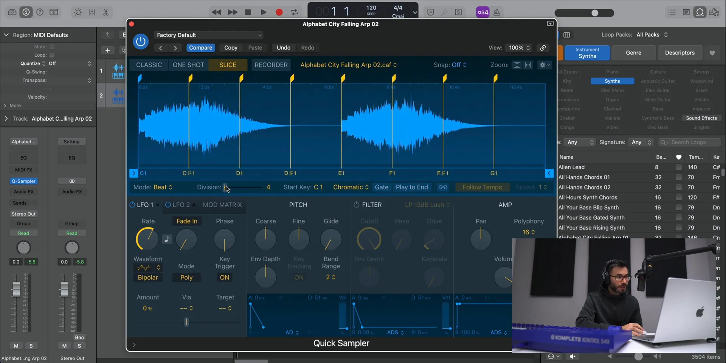Go to the previous preset in Quick Sampler
Screen dimensions: 726x363
pos(161,48)
